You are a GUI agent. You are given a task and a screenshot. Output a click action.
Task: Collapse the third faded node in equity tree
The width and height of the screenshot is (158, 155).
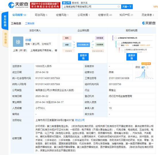coord(122,51)
